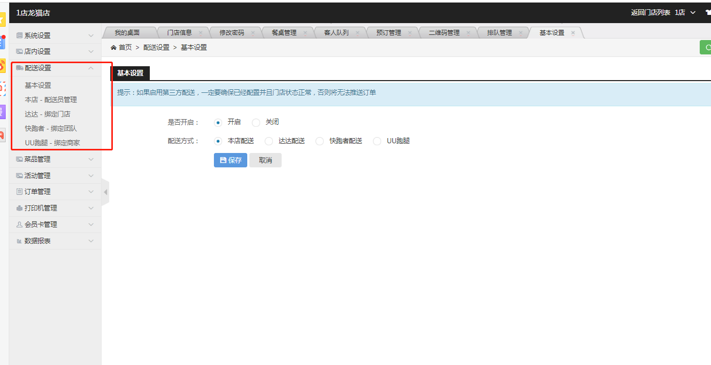
Task: Click the 配送设置 truck icon
Action: click(19, 68)
